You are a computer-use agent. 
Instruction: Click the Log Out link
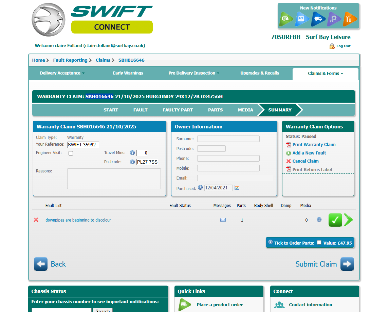click(x=343, y=46)
